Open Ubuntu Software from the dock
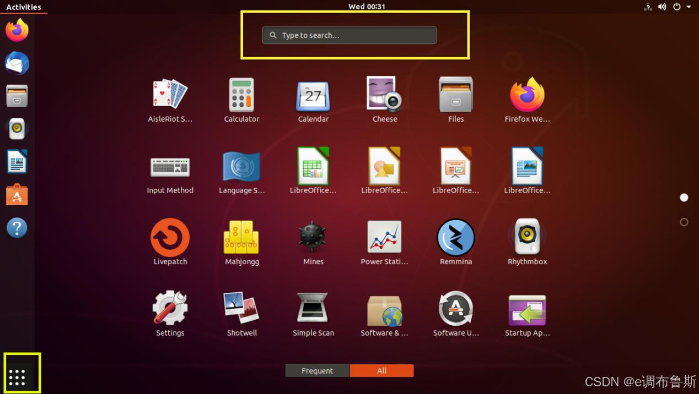 pyautogui.click(x=17, y=194)
